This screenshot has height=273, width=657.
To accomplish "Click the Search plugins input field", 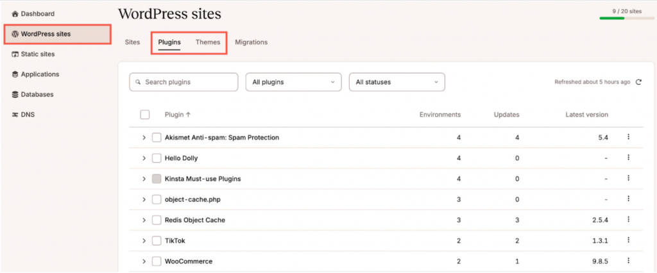I will 183,82.
